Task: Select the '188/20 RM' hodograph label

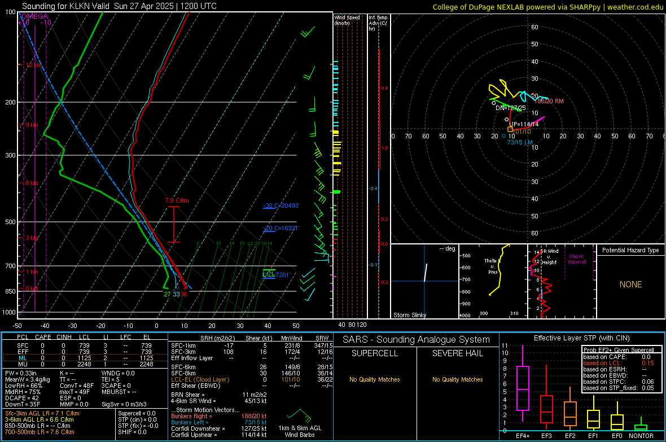Action: click(549, 101)
